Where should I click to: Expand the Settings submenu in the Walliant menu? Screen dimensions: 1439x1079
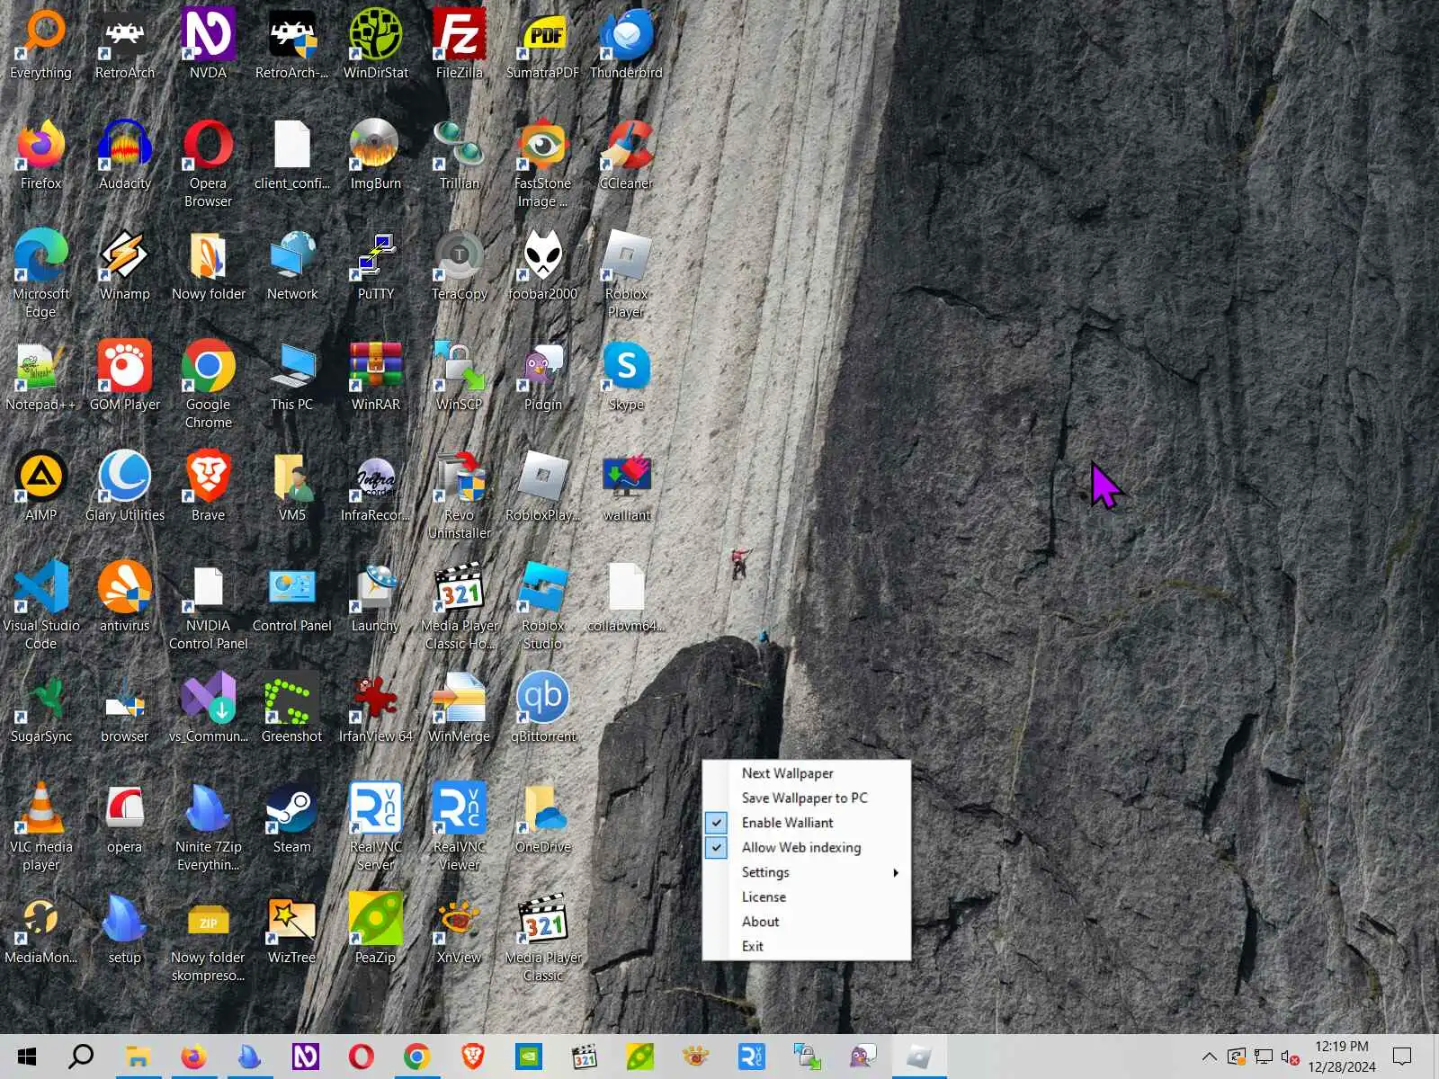pos(806,872)
